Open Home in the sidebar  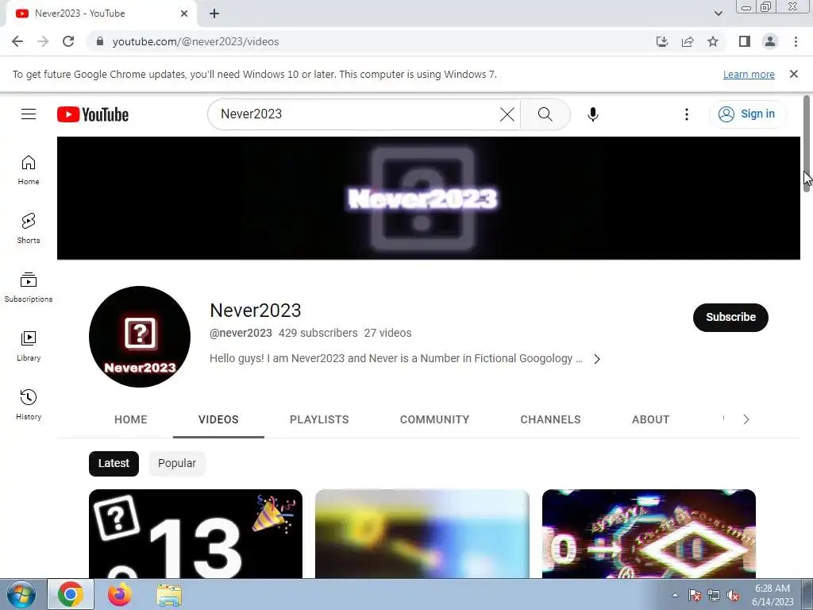point(29,170)
